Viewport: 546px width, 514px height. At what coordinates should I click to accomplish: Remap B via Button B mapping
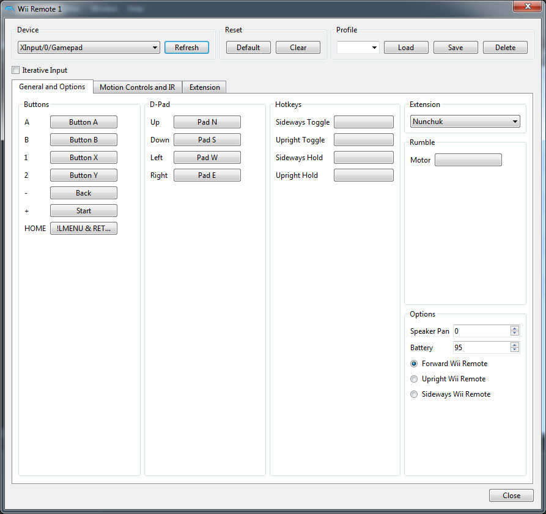[x=84, y=140]
